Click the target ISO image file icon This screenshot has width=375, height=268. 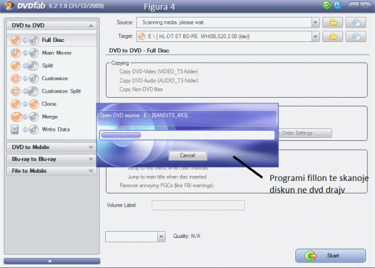356,36
